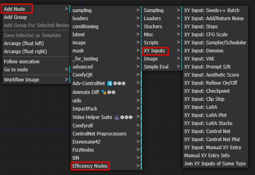Open the ImpactPack category
This screenshot has height=175, width=255.
point(107,109)
